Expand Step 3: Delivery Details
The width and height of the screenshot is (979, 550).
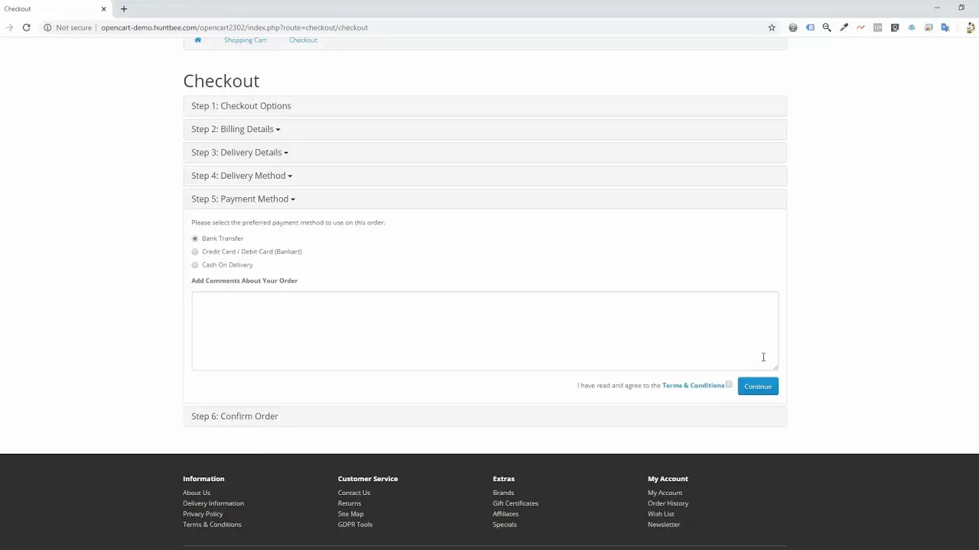(239, 152)
